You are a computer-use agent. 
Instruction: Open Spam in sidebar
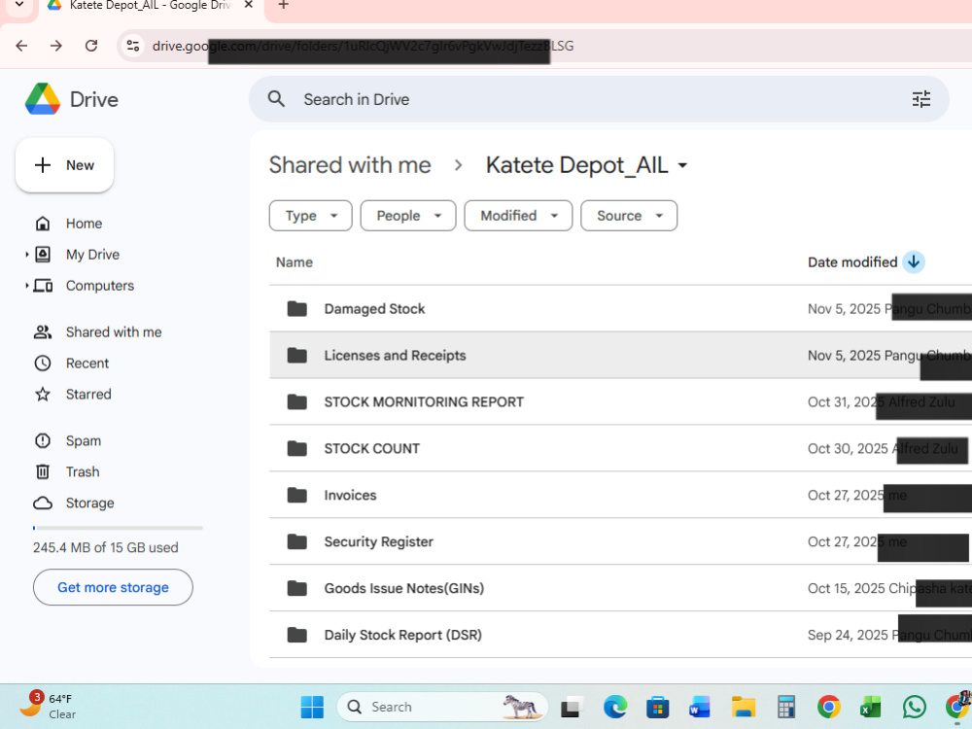(83, 440)
